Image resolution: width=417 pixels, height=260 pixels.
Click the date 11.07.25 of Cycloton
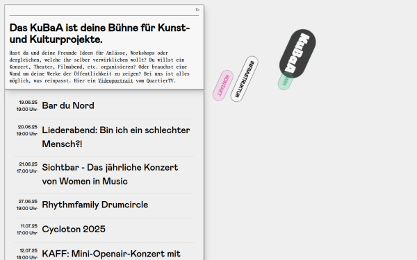pos(29,226)
